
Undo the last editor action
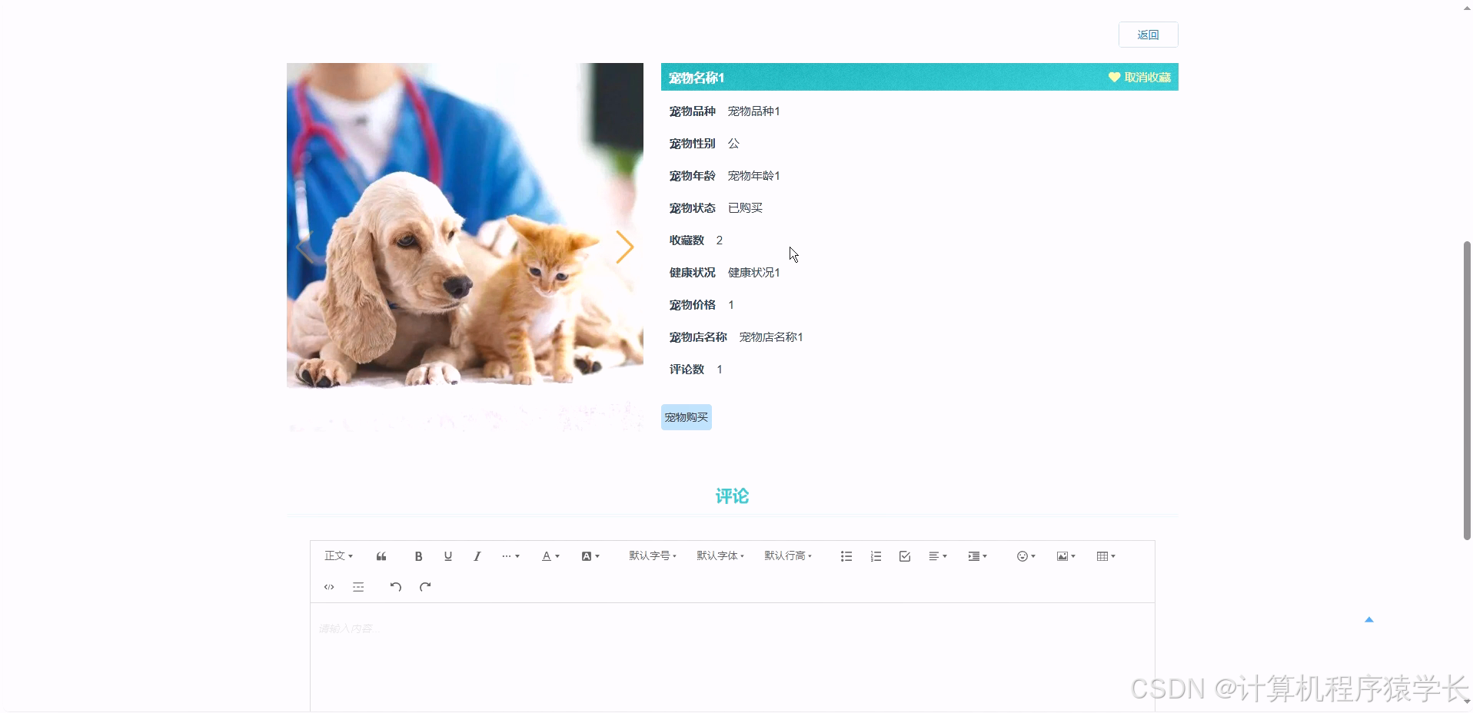[395, 586]
